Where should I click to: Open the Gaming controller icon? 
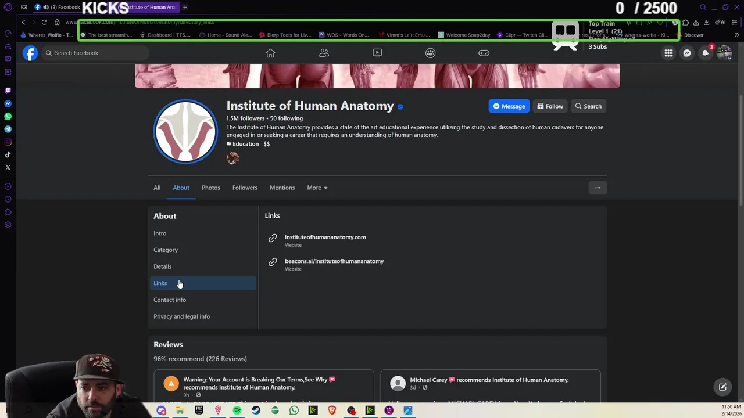484,53
